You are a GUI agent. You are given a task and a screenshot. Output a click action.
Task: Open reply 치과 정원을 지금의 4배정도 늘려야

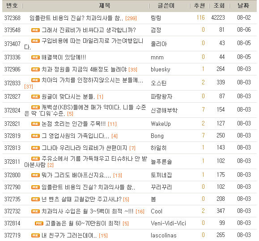(x=84, y=69)
